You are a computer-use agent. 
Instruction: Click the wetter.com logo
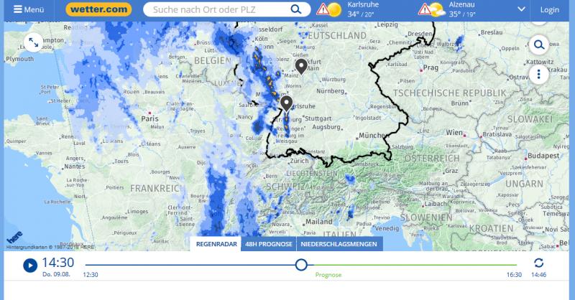point(98,9)
